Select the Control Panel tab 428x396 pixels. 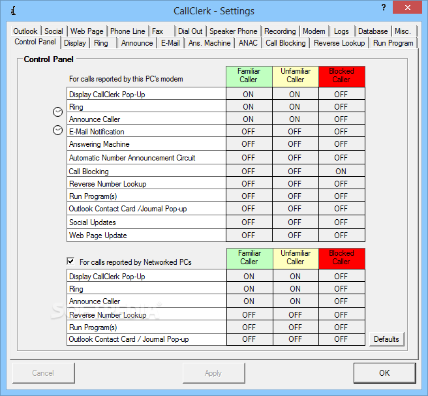(x=35, y=42)
